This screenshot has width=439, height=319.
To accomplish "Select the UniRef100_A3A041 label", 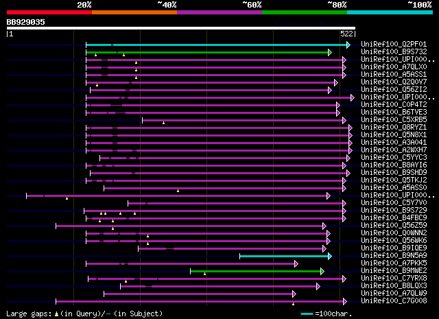I will coord(394,143).
